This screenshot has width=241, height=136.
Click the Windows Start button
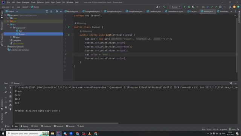pos(3,133)
